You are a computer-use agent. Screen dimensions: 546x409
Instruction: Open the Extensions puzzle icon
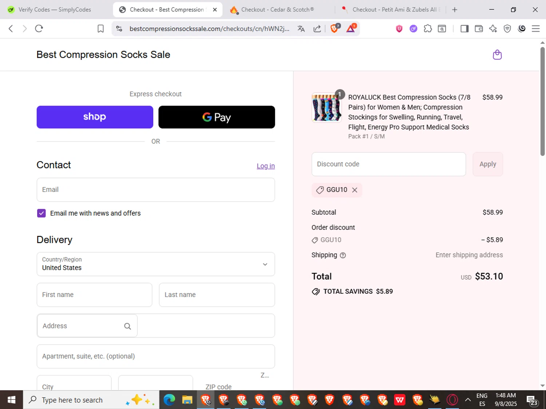(428, 29)
